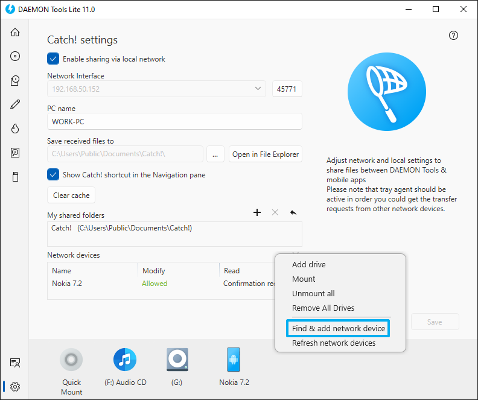
Task: Open the Virtual drives icon in sidebar
Action: 15,80
